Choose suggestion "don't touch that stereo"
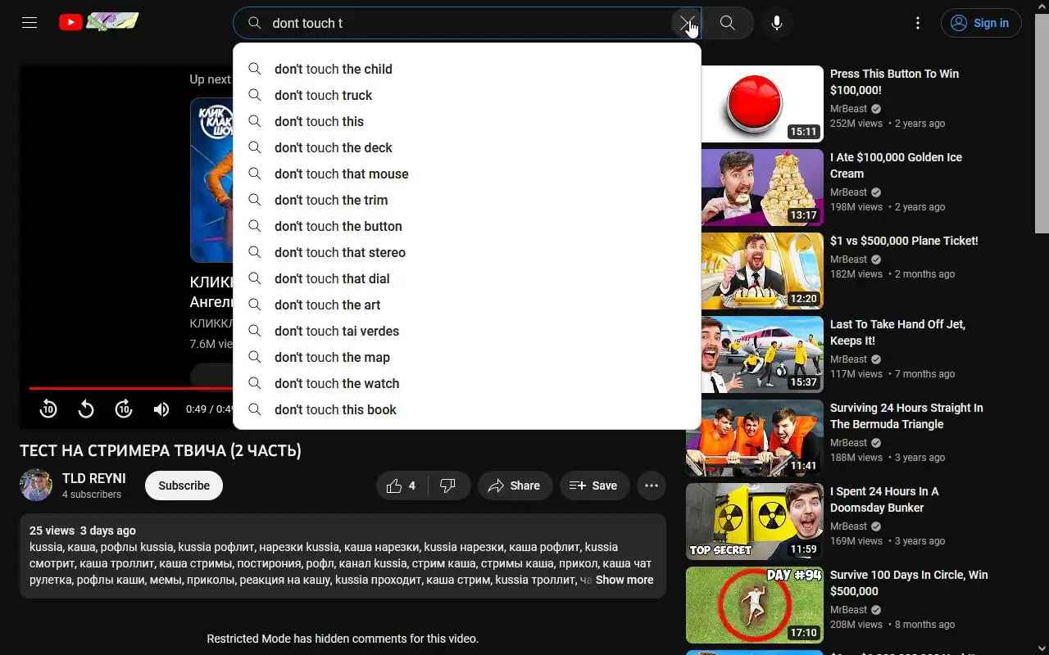1049x655 pixels. pyautogui.click(x=467, y=252)
